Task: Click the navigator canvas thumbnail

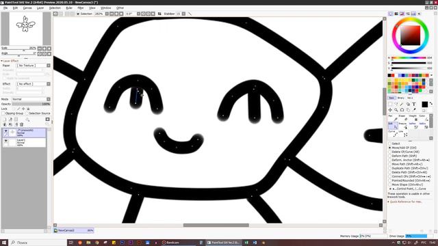Action: coord(26,29)
